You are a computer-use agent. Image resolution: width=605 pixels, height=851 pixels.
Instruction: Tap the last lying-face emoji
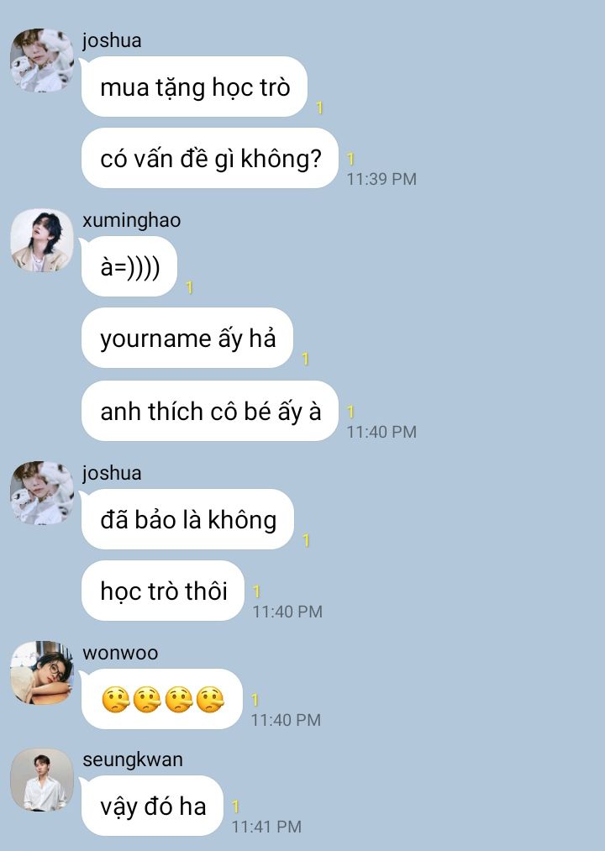[x=210, y=700]
